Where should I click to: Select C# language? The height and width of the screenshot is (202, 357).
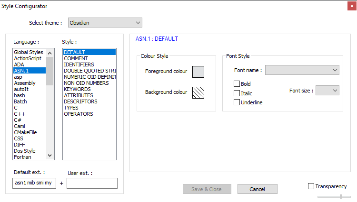pyautogui.click(x=30, y=120)
